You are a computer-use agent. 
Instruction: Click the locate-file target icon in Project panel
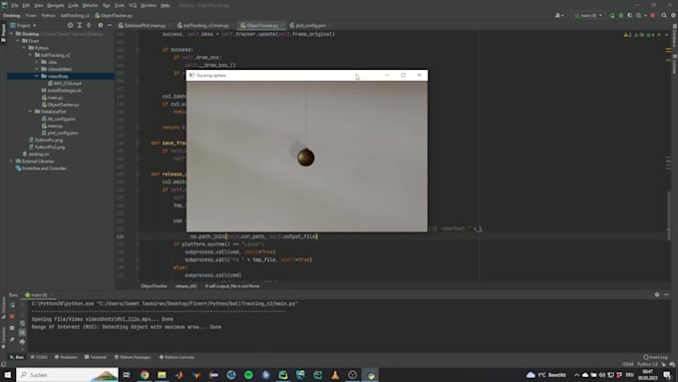tap(71, 26)
